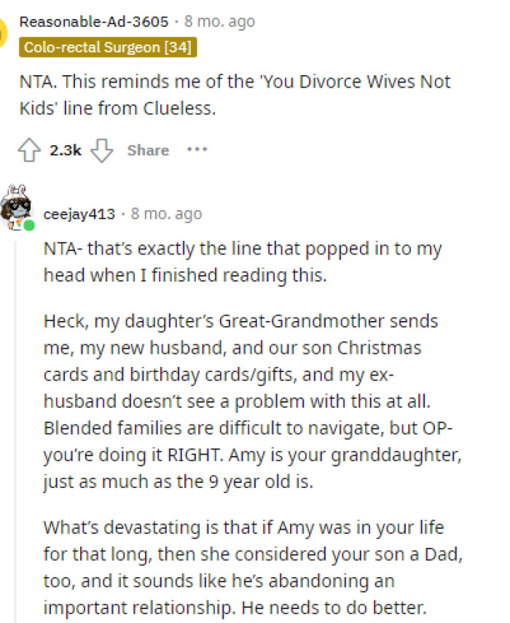Click the 2.3k vote score
Screen dimensions: 510x623
coord(65,150)
